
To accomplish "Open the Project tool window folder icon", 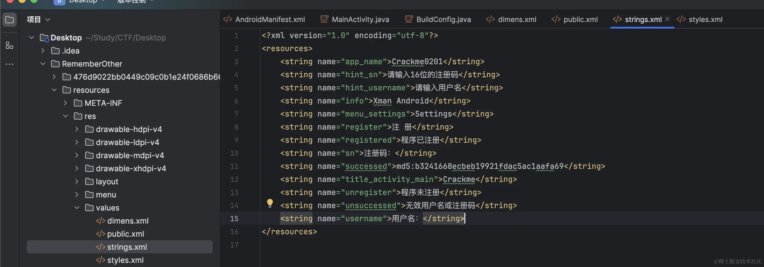I will pos(10,20).
